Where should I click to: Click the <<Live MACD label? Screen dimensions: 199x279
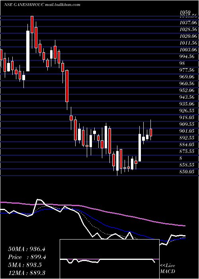pyautogui.click(x=168, y=268)
